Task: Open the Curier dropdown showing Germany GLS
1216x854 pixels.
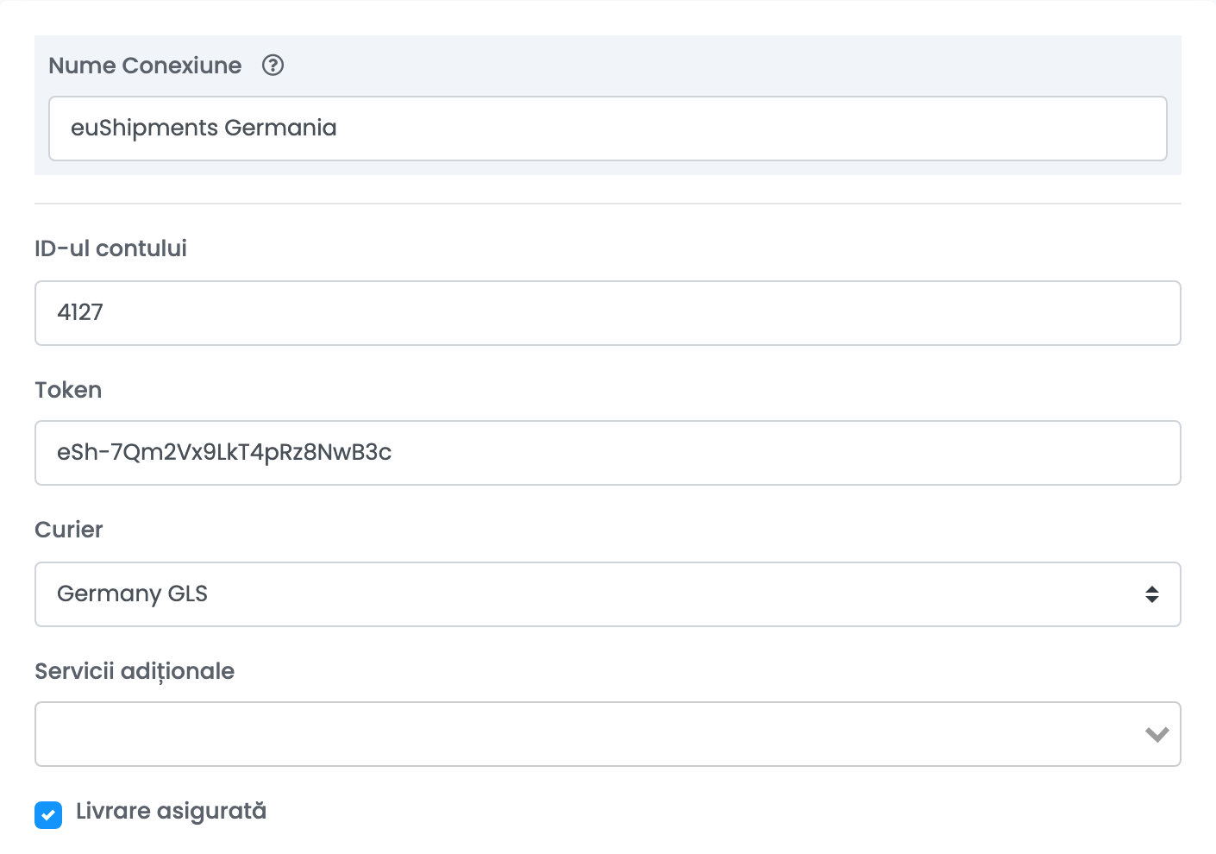Action: 608,594
